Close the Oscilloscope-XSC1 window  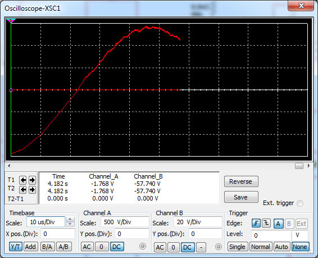pos(301,6)
